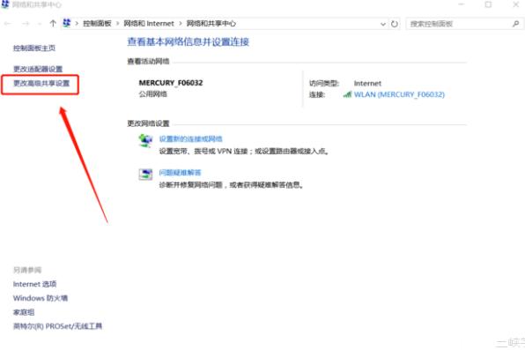Click the set up new connection icon
This screenshot has height=350, width=525.
click(145, 140)
